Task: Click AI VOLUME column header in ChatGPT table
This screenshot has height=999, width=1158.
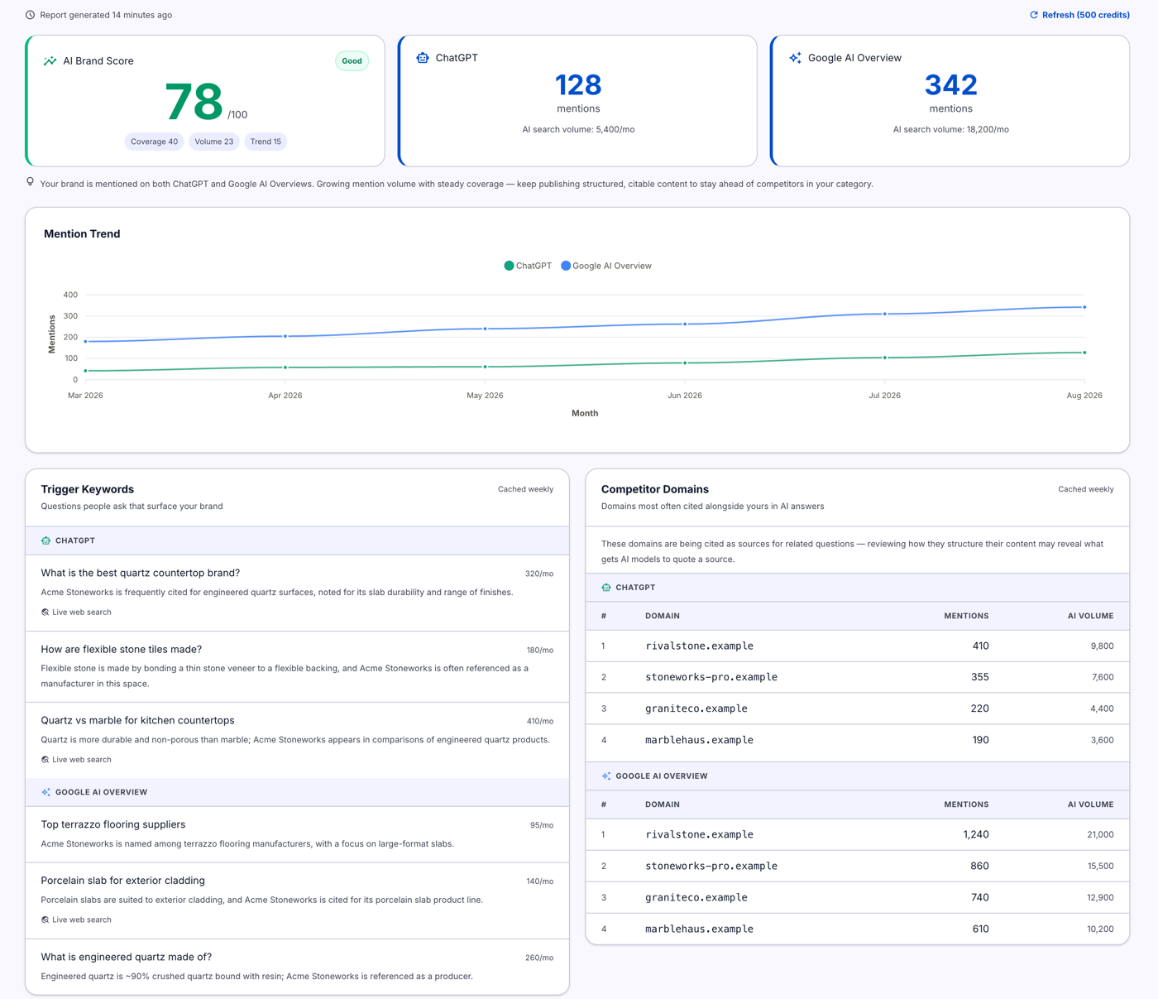Action: (x=1090, y=616)
